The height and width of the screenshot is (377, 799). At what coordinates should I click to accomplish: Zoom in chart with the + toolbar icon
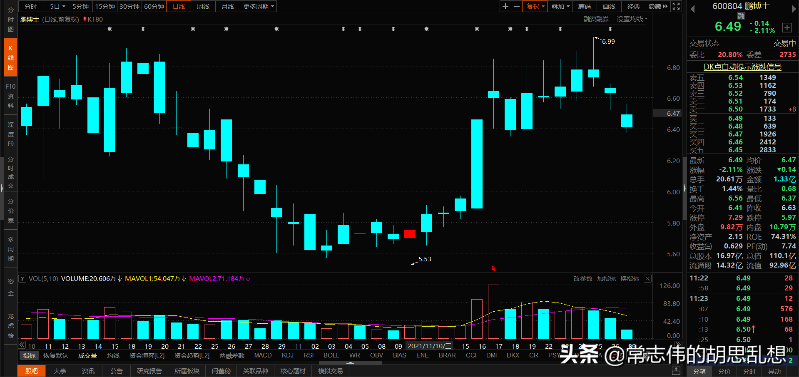pyautogui.click(x=505, y=6)
